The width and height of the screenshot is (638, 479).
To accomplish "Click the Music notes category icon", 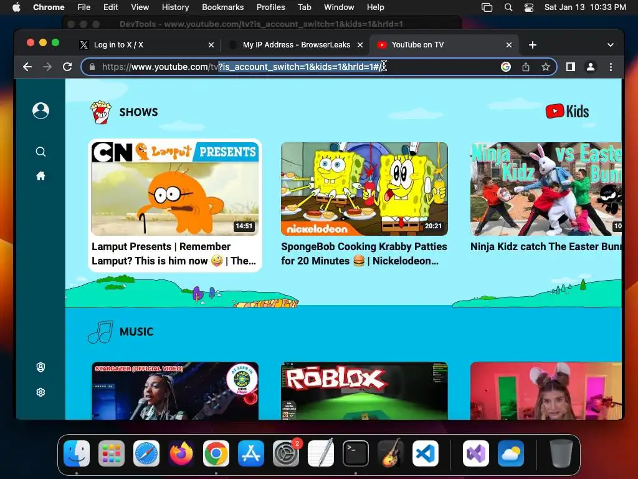I will (x=100, y=332).
